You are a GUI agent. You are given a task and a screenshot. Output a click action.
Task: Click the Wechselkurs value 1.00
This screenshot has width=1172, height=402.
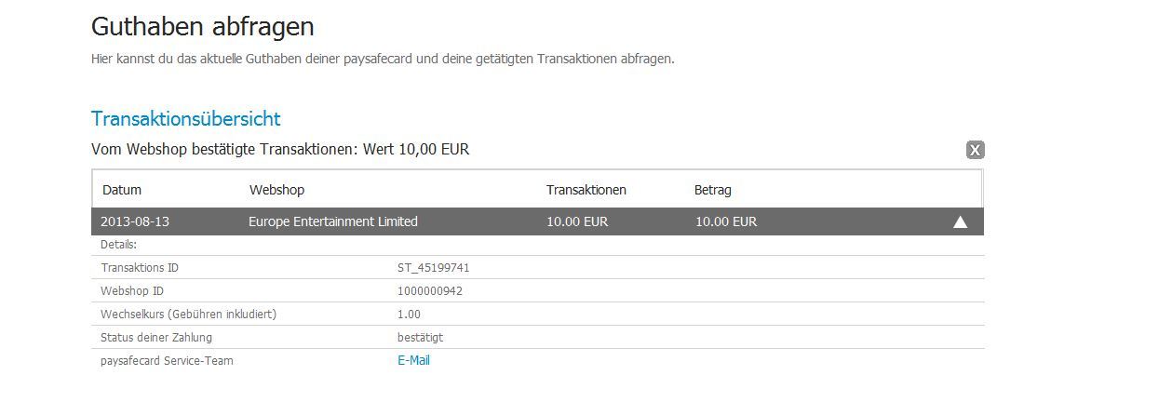409,314
